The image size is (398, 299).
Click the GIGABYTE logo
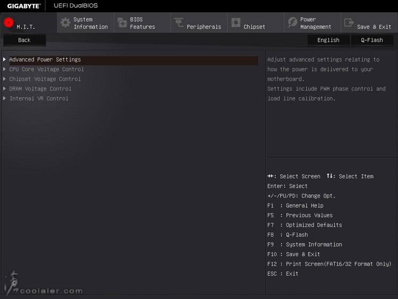point(23,6)
